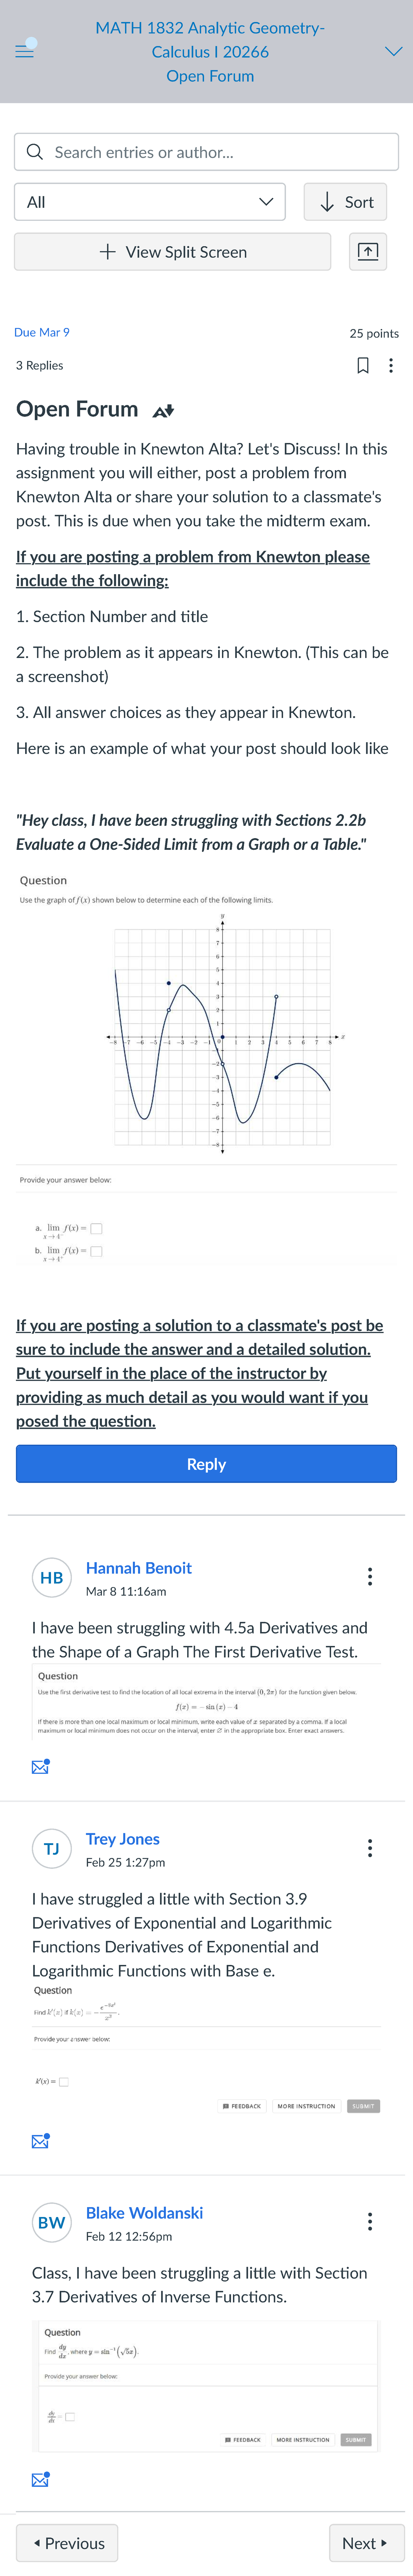Open Trey Jones's author link
The image size is (413, 2576).
point(122,1839)
